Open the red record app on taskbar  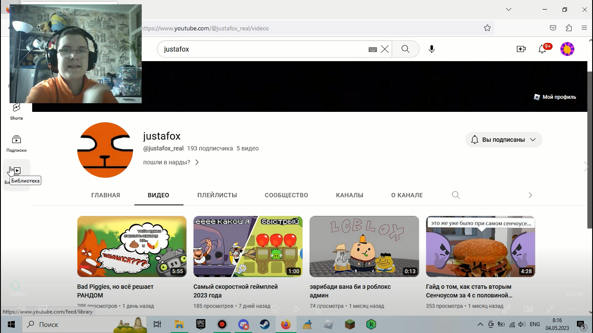pyautogui.click(x=222, y=324)
